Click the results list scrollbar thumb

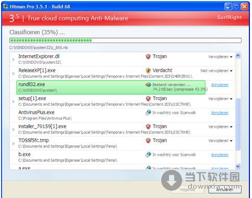pyautogui.click(x=238, y=124)
